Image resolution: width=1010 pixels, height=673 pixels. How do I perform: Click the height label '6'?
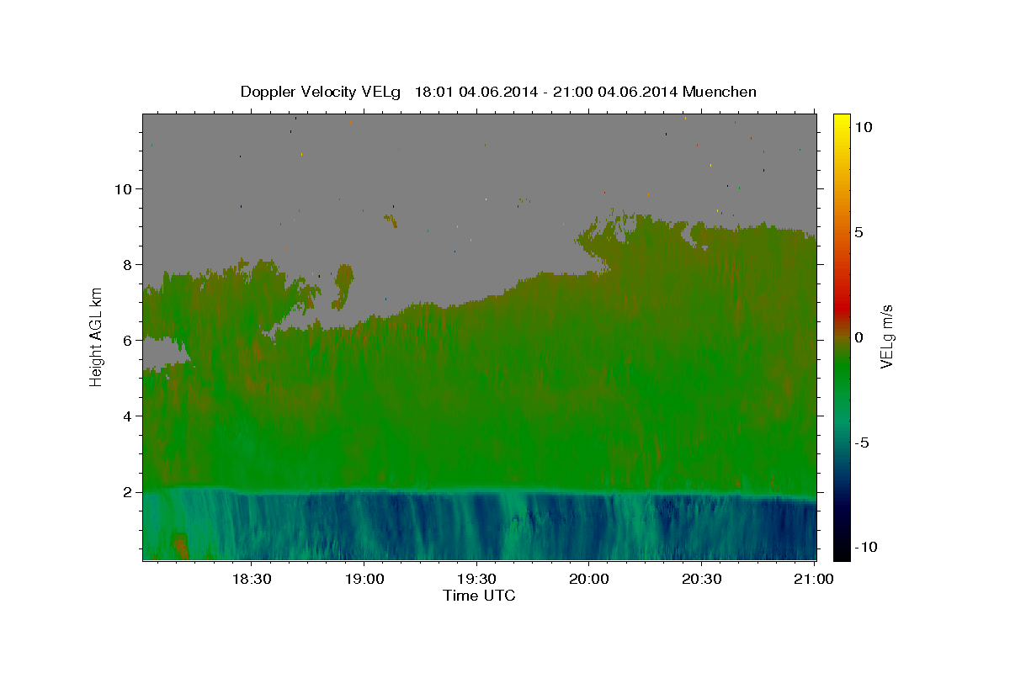pos(128,340)
